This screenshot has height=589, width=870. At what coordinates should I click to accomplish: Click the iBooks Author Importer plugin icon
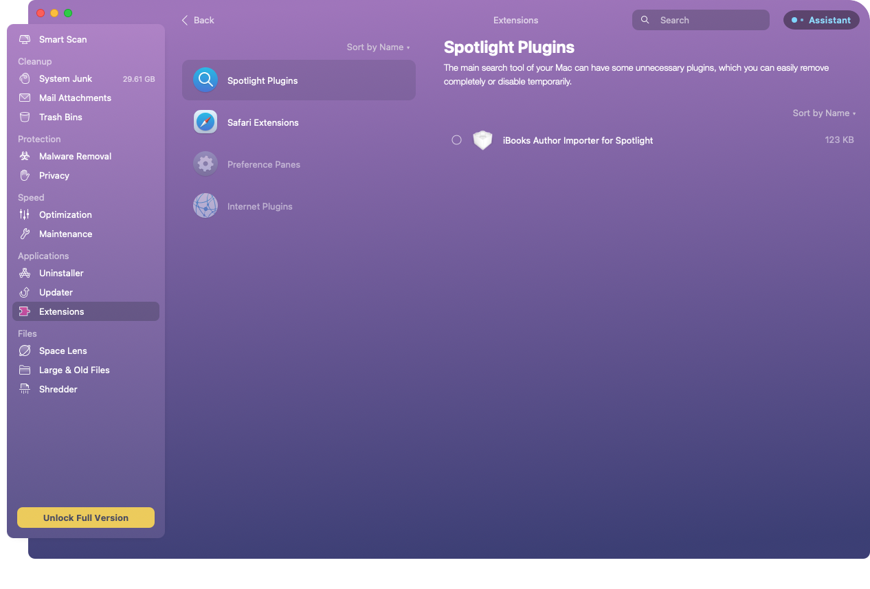[483, 140]
